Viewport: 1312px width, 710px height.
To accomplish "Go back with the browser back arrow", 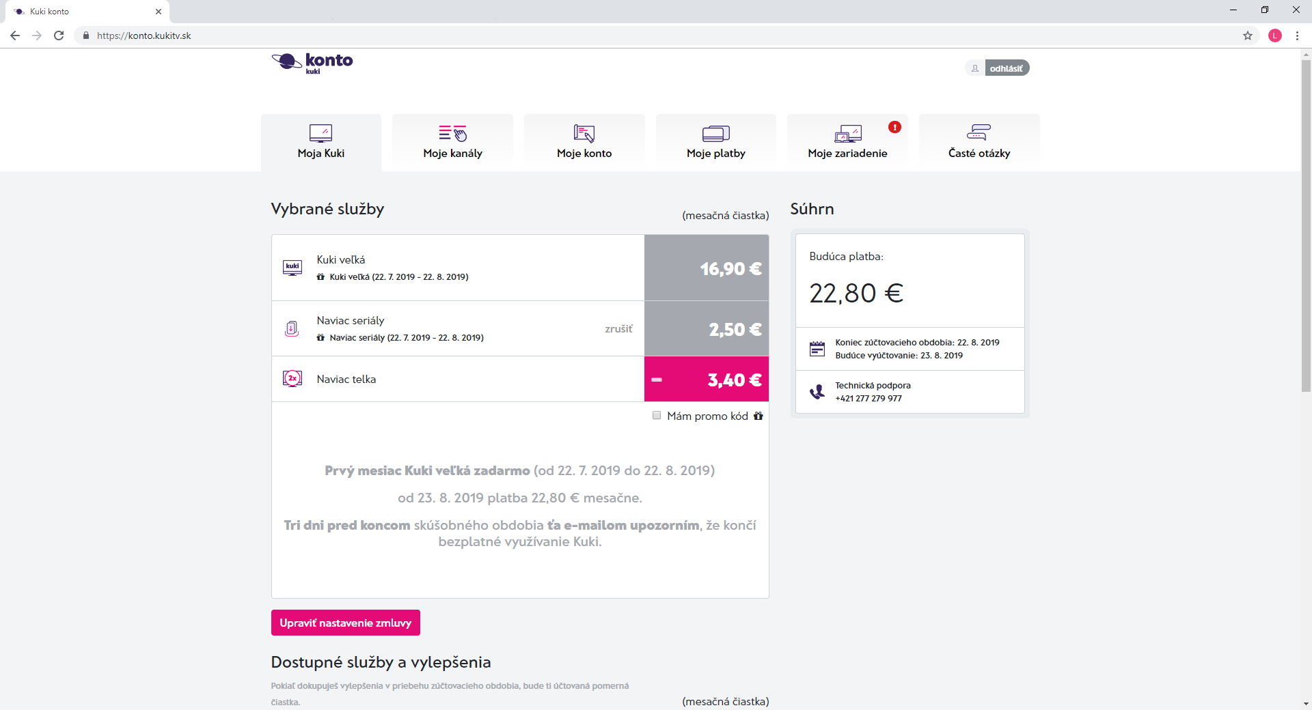I will click(15, 35).
